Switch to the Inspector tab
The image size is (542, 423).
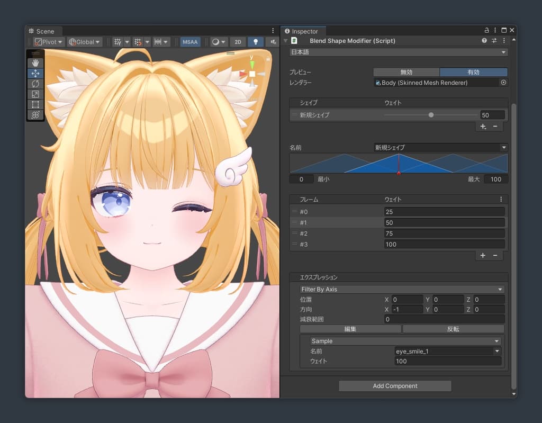pyautogui.click(x=303, y=31)
